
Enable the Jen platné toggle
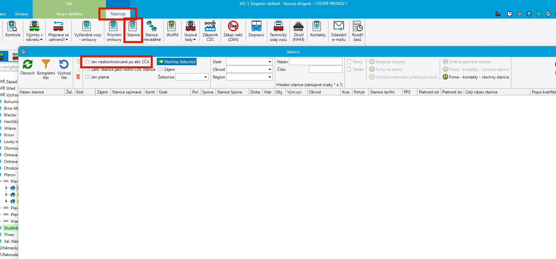[x=88, y=77]
